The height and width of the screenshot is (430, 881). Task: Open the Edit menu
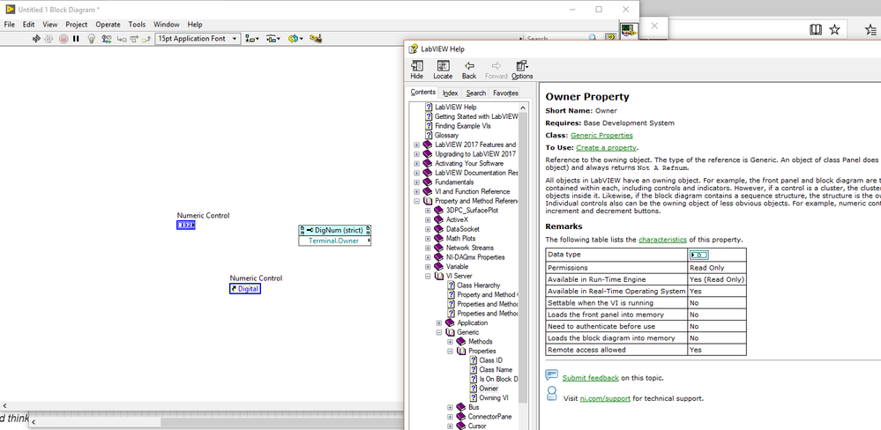[x=28, y=25]
